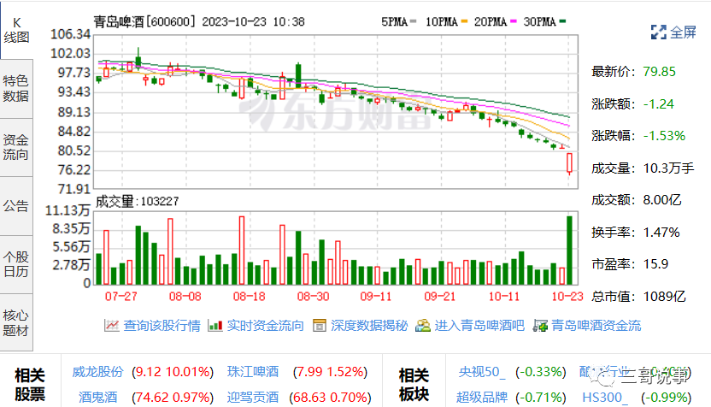The height and width of the screenshot is (407, 711).
Task: Select the 公告 tab
Action: click(16, 206)
